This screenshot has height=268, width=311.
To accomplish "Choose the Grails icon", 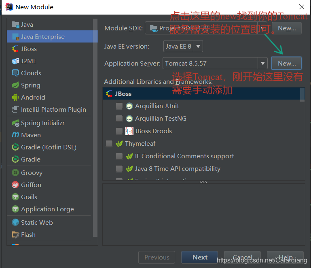I will pos(15,197).
